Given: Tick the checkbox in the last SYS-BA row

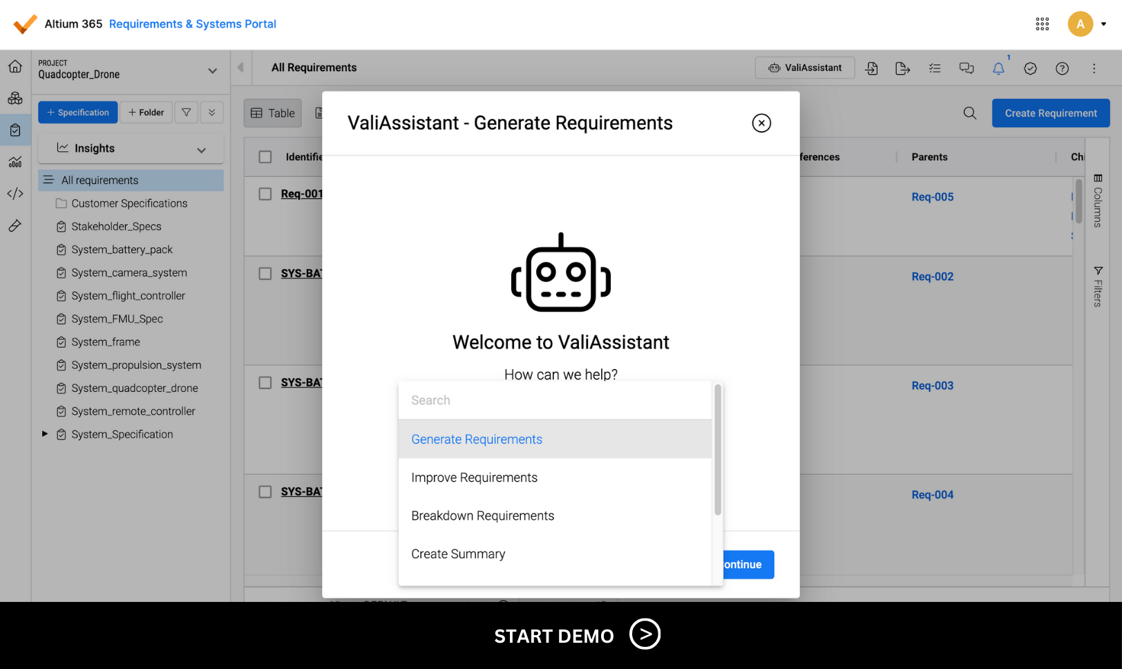Looking at the screenshot, I should point(265,492).
